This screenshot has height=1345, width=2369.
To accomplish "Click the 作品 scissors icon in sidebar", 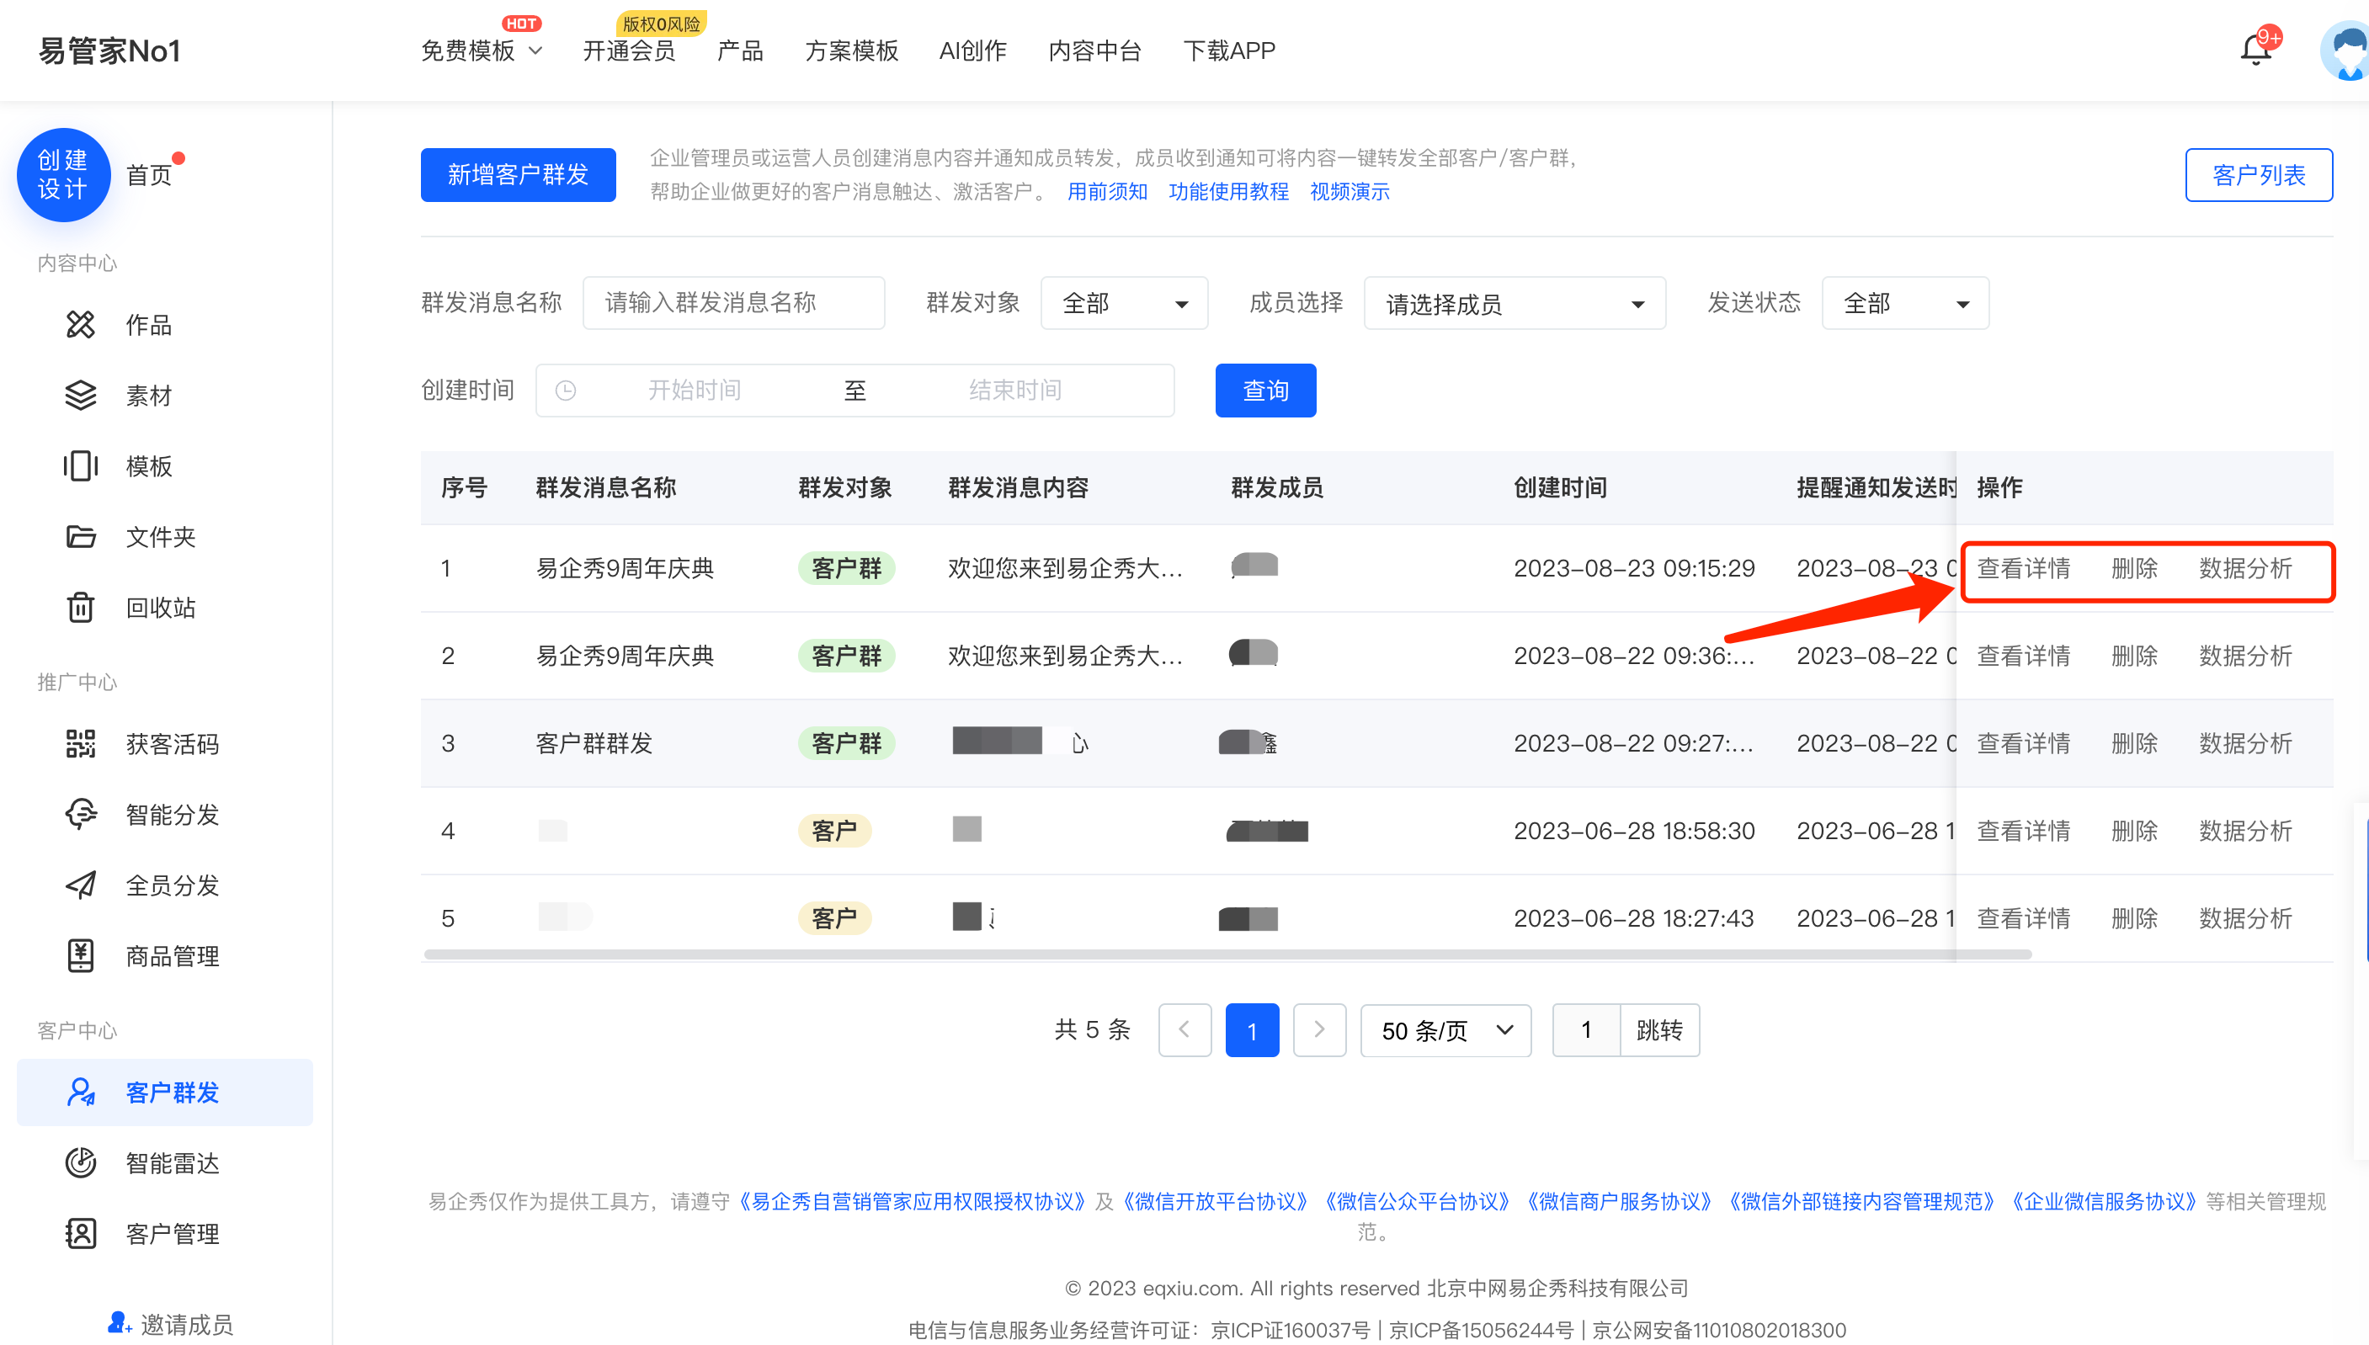I will tap(80, 324).
